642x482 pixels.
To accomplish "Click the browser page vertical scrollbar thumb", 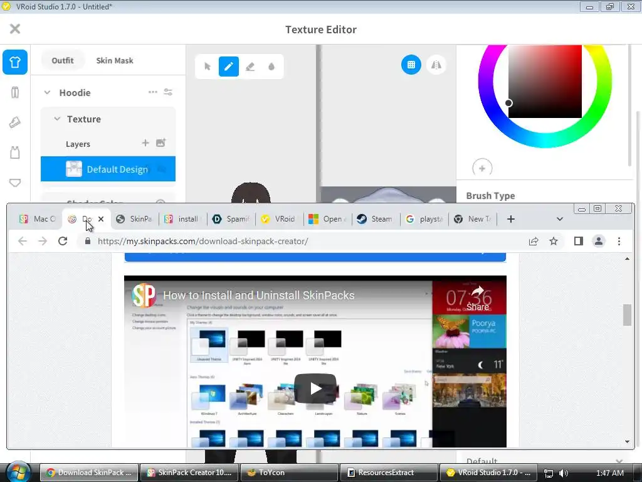I will (627, 315).
